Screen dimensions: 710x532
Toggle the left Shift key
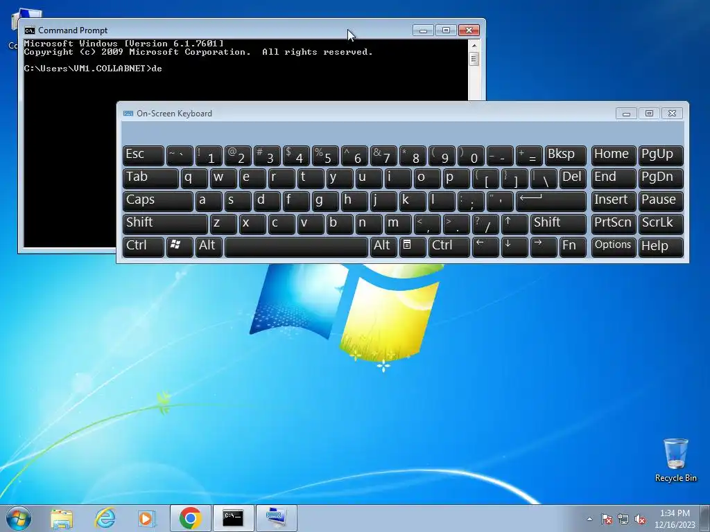coord(165,224)
